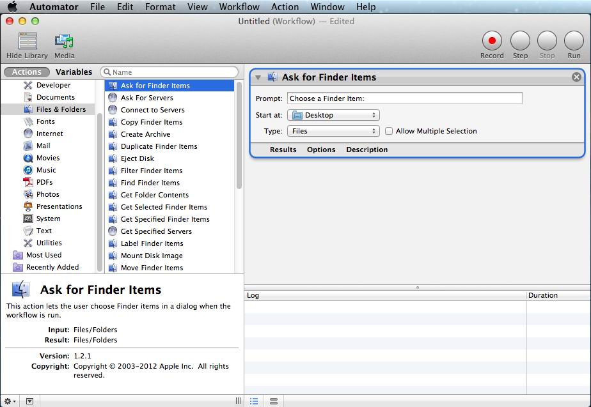Select the Duplicate Finder Items action
This screenshot has width=591, height=407.
(169, 146)
